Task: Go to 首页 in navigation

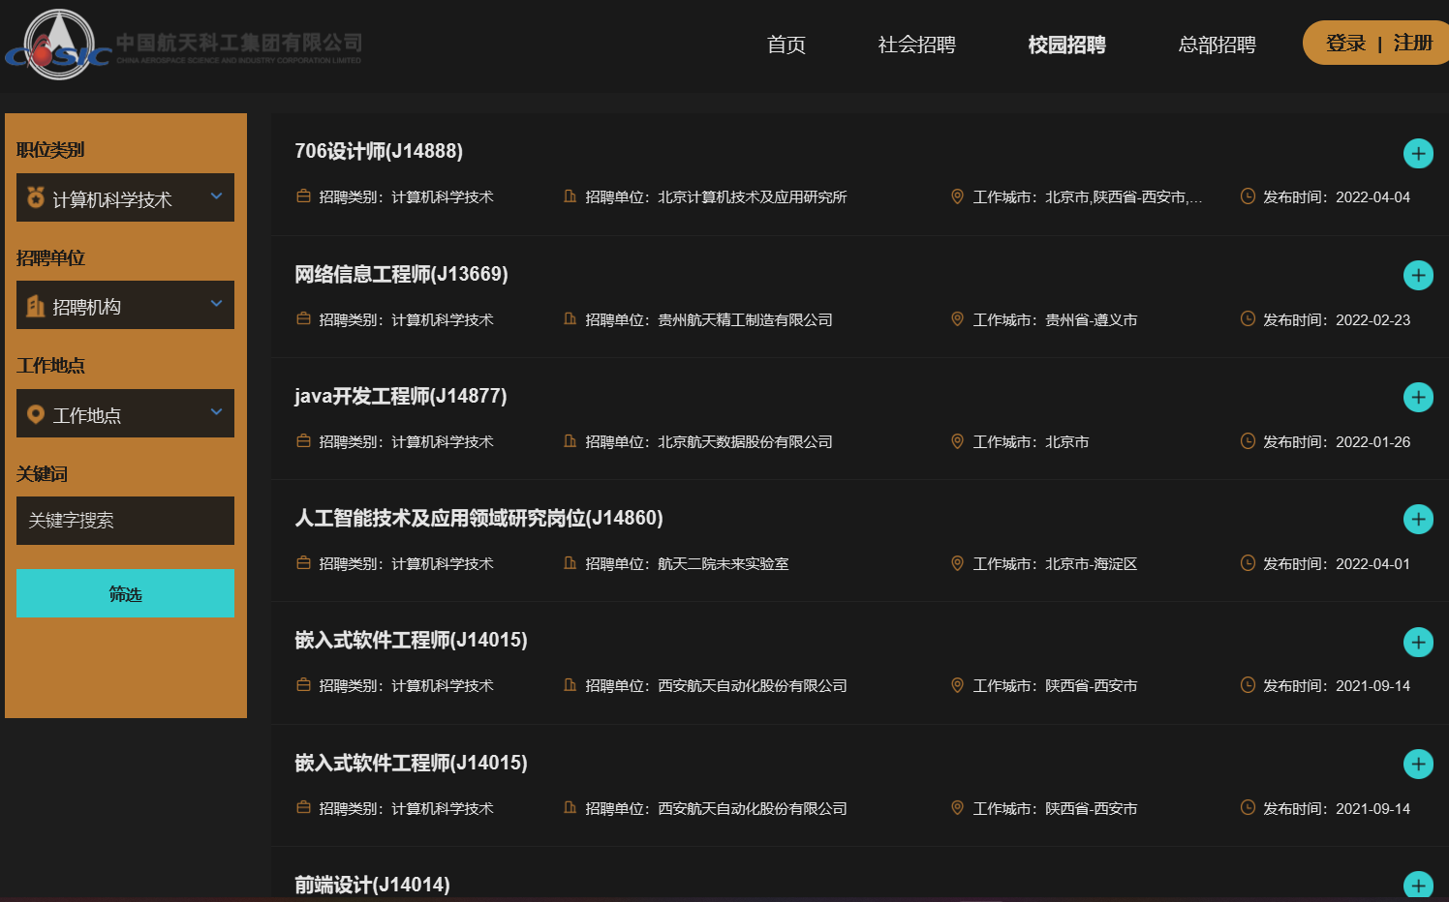Action: (786, 45)
